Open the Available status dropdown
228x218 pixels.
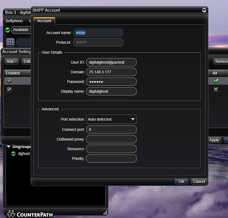click(x=21, y=30)
